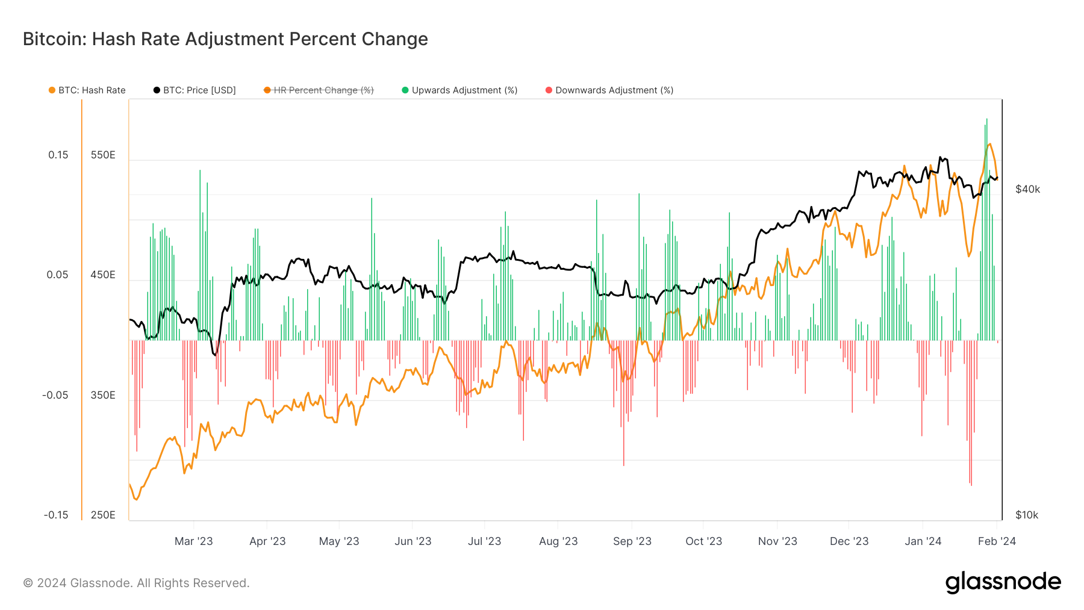This screenshot has width=1084, height=610.
Task: Click the HR Percent Change legend marker
Action: coord(267,90)
